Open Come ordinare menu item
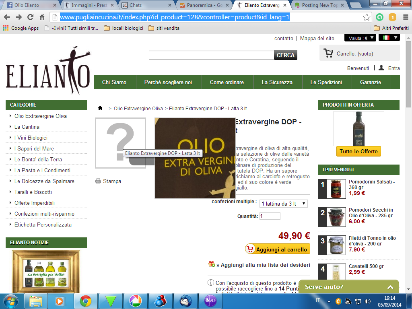 pos(227,82)
